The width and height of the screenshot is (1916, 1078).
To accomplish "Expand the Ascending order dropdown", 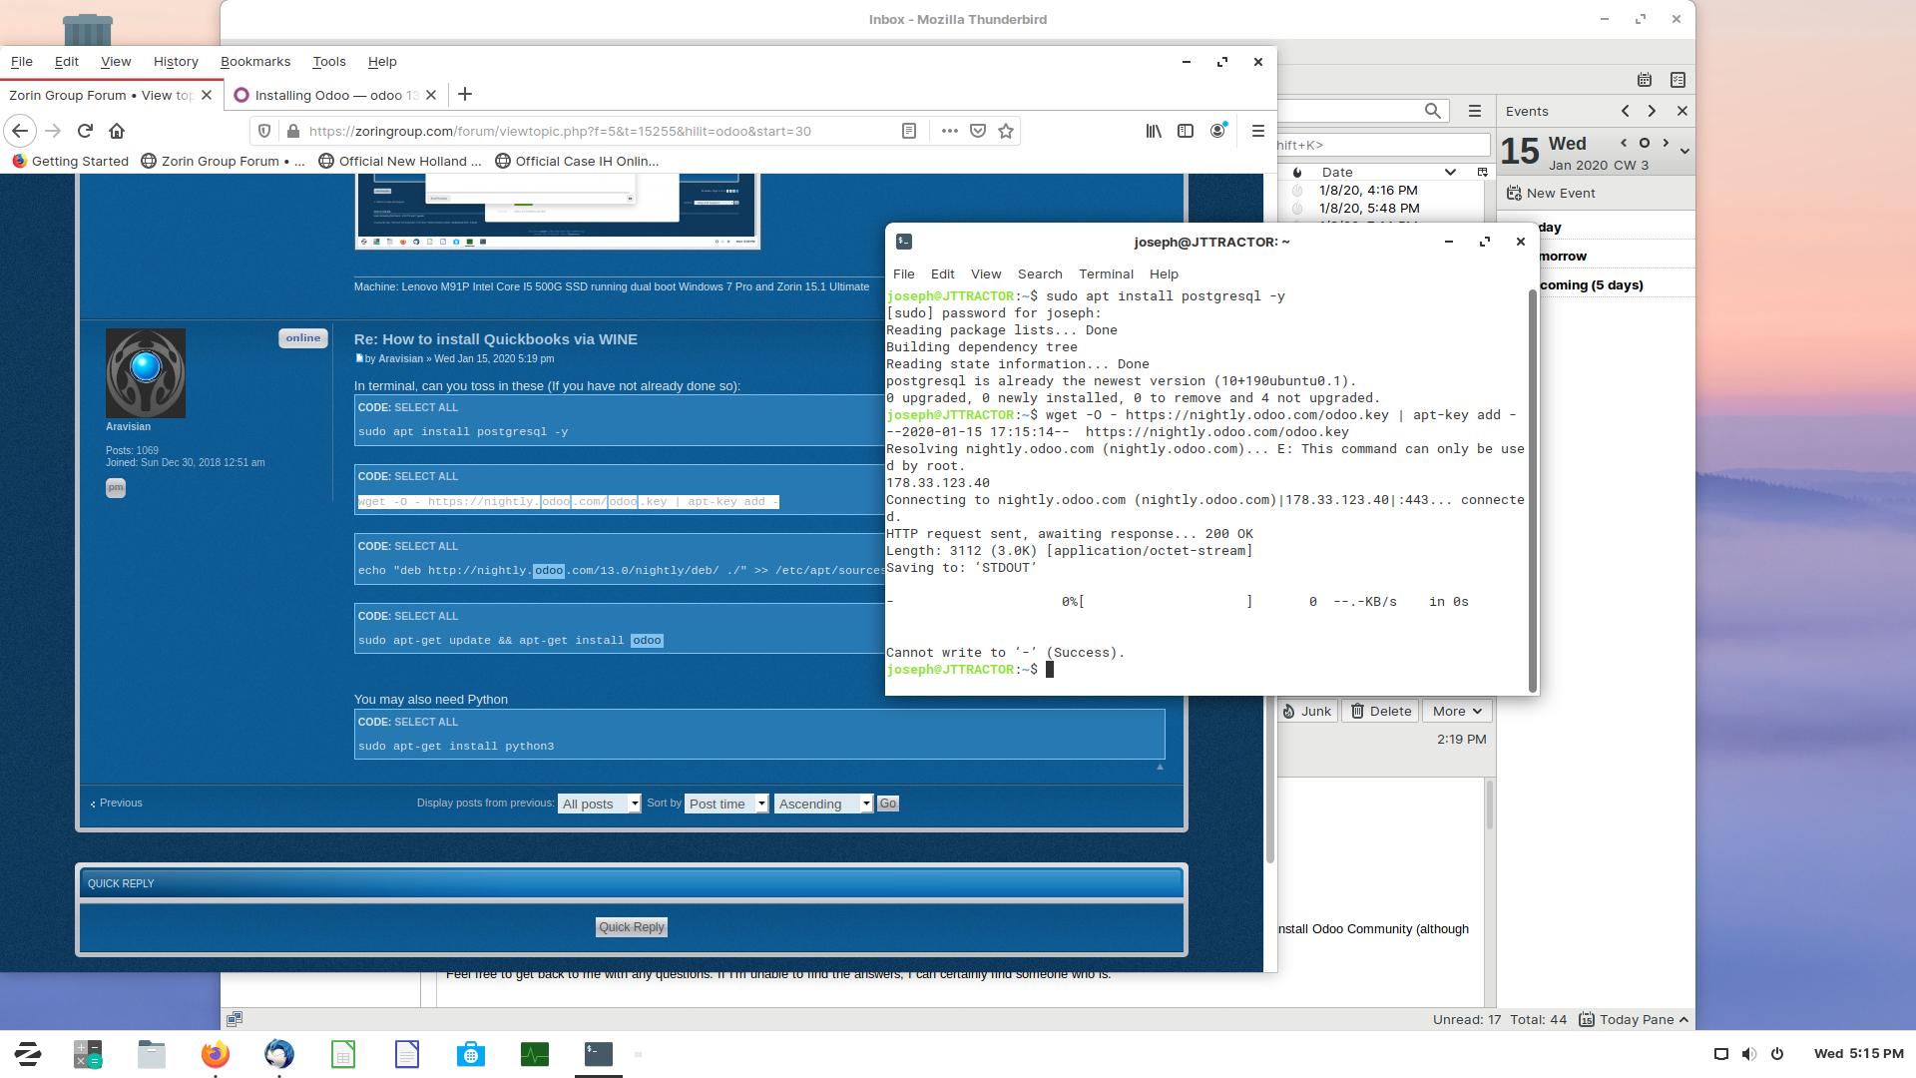I will 823,804.
